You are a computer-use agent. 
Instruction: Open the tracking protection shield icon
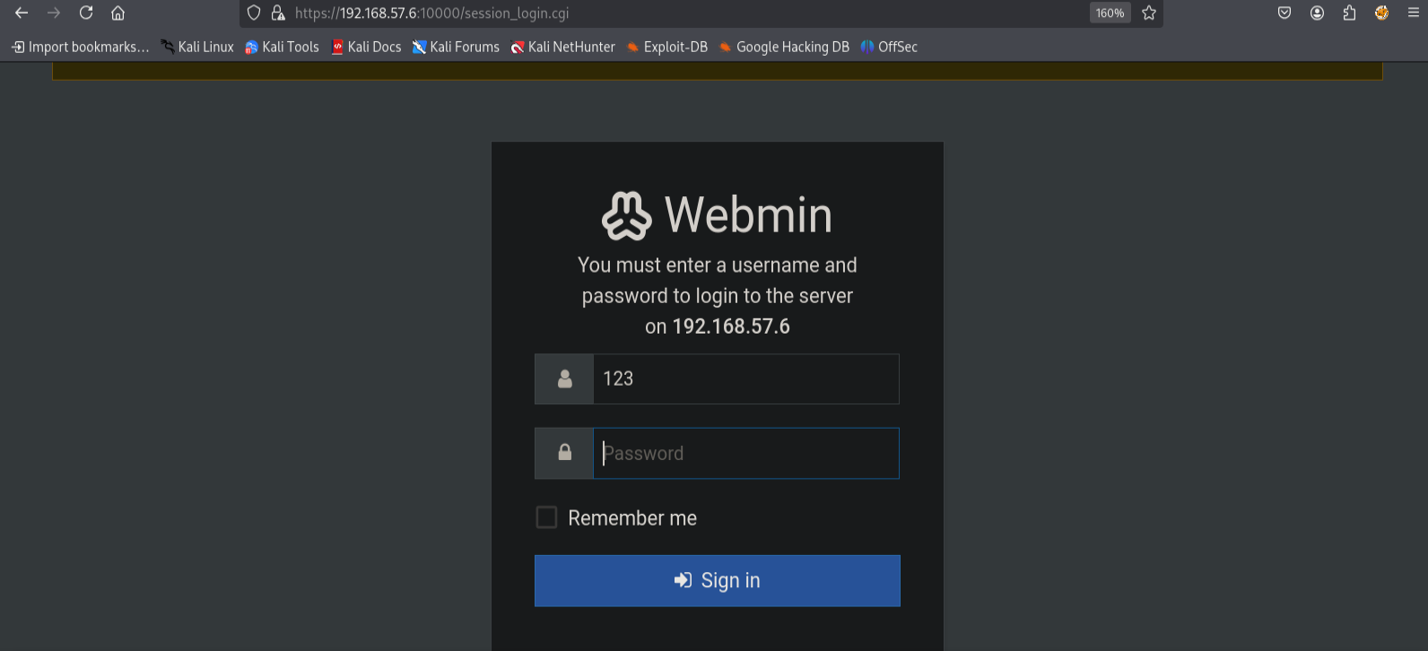(254, 13)
